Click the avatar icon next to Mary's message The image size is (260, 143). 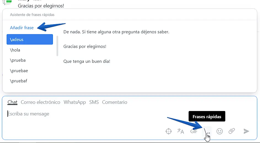click(7, 2)
